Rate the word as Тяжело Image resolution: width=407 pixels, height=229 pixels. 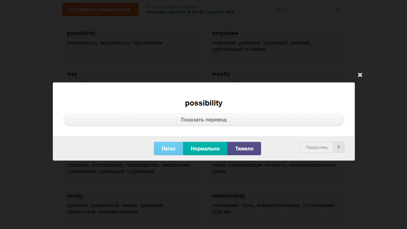(244, 149)
